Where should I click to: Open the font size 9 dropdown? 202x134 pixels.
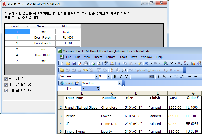109,77
